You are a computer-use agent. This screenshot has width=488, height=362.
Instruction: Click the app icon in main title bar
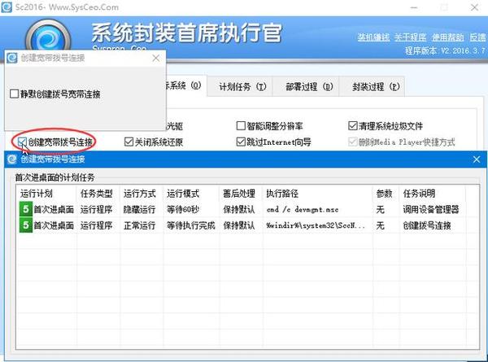pos(7,7)
